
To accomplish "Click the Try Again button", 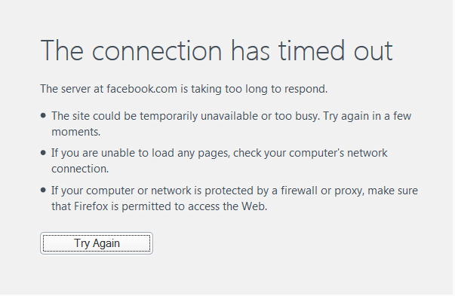I will tap(97, 243).
